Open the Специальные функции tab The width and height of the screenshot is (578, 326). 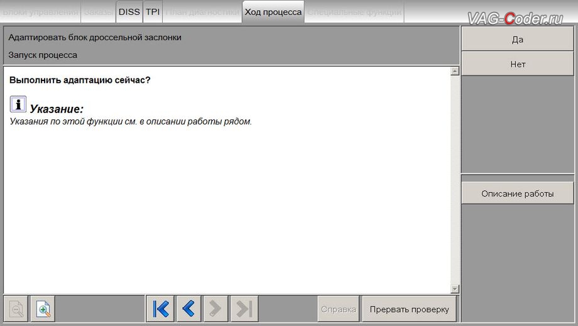click(354, 12)
